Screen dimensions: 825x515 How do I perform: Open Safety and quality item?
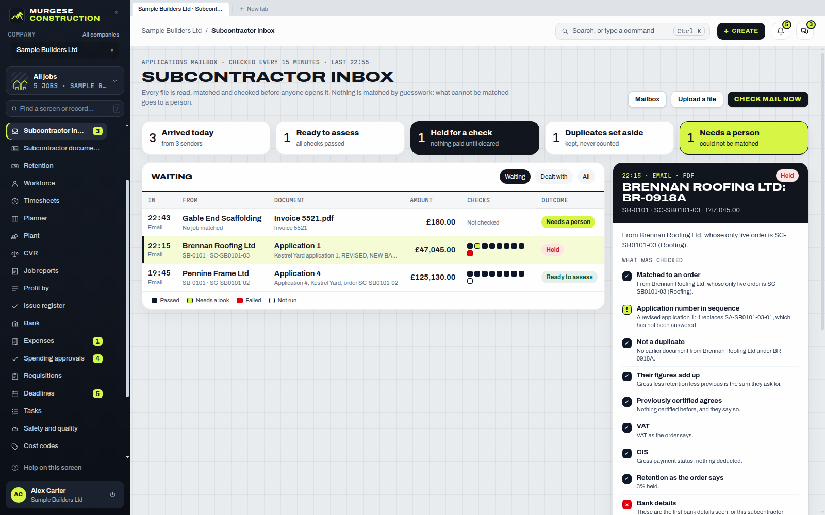click(57, 428)
